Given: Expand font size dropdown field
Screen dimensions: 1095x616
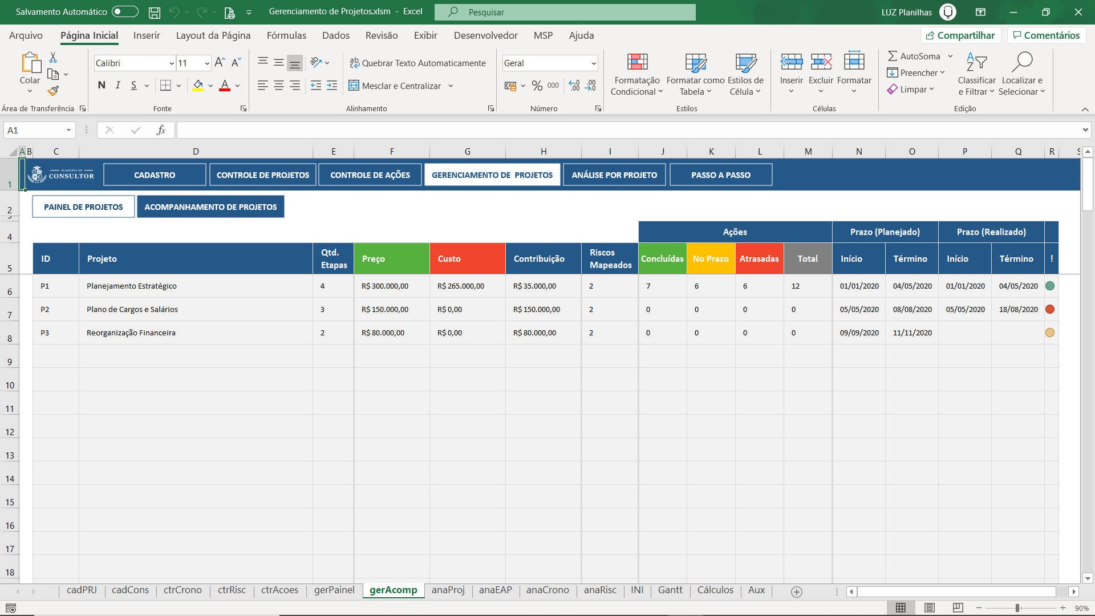Looking at the screenshot, I should pos(207,63).
